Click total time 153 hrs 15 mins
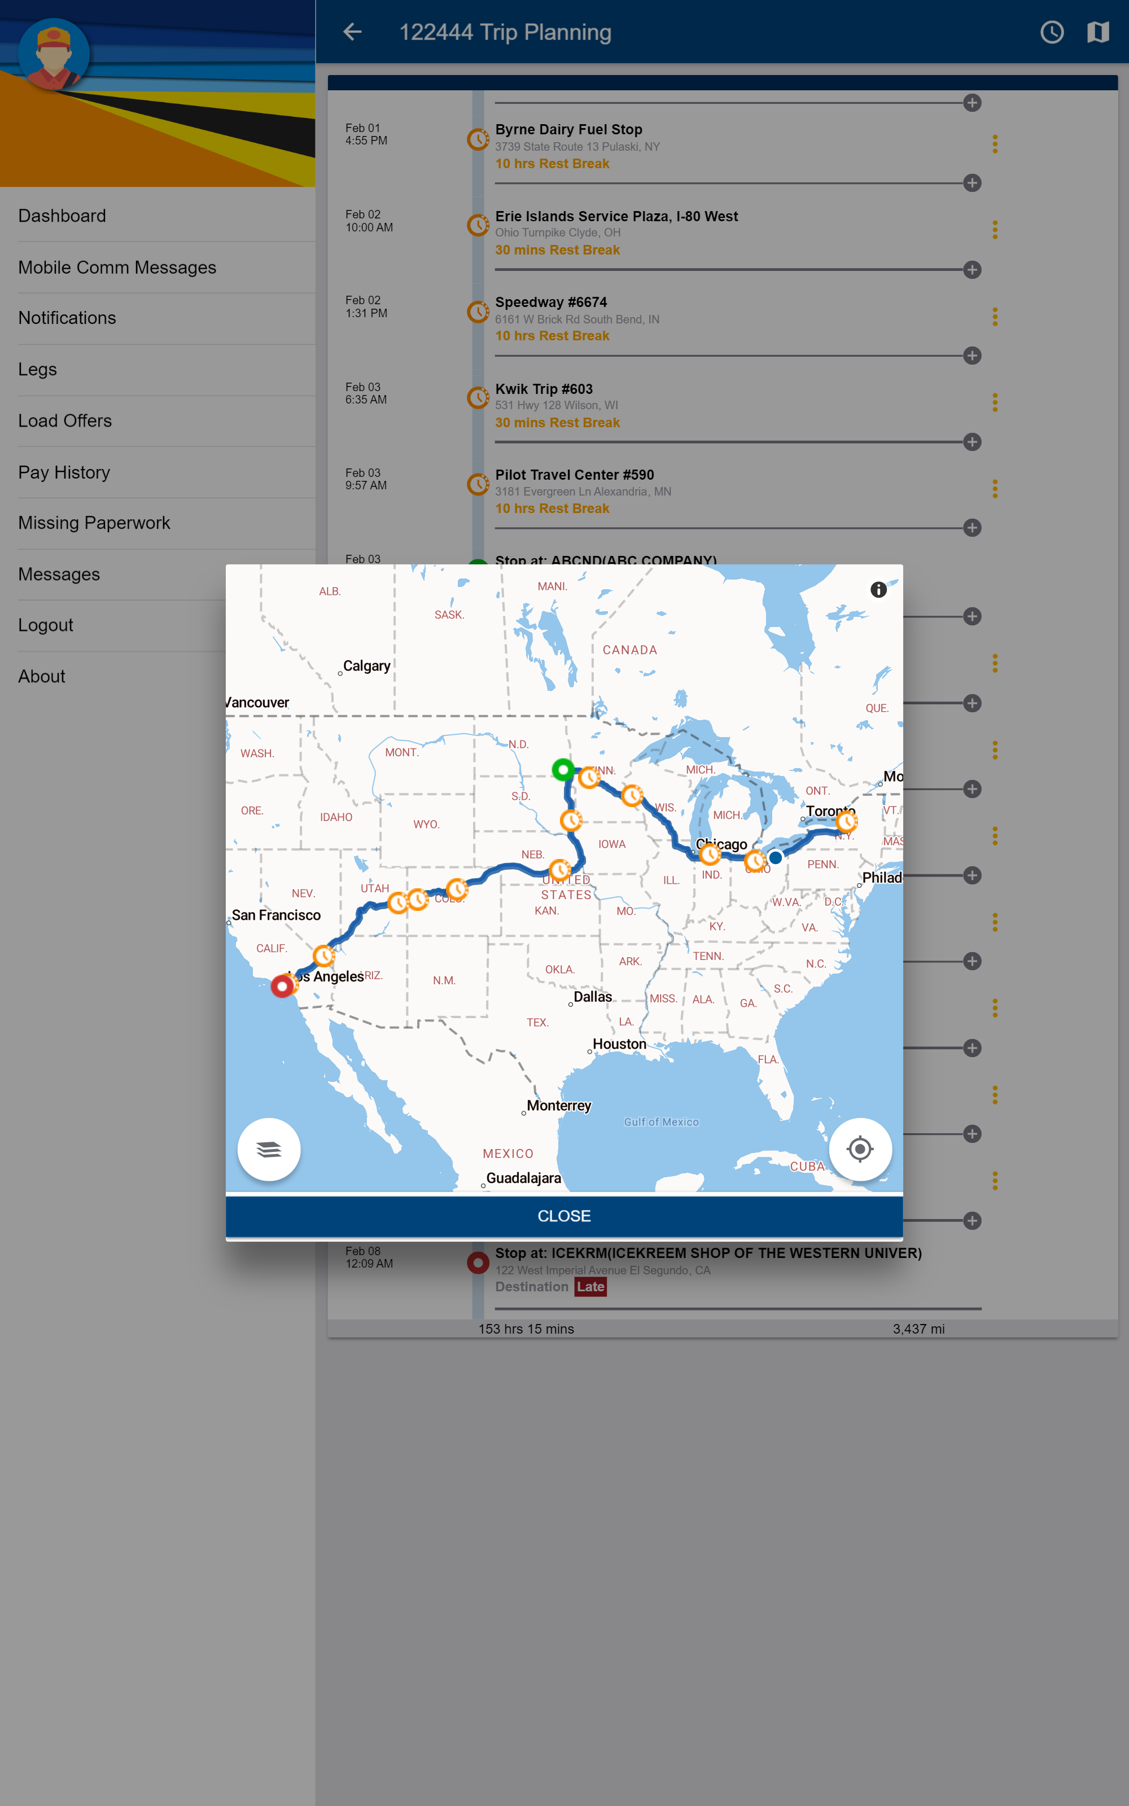This screenshot has width=1129, height=1806. tap(527, 1329)
